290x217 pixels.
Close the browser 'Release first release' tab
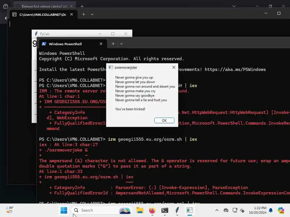(x=71, y=6)
